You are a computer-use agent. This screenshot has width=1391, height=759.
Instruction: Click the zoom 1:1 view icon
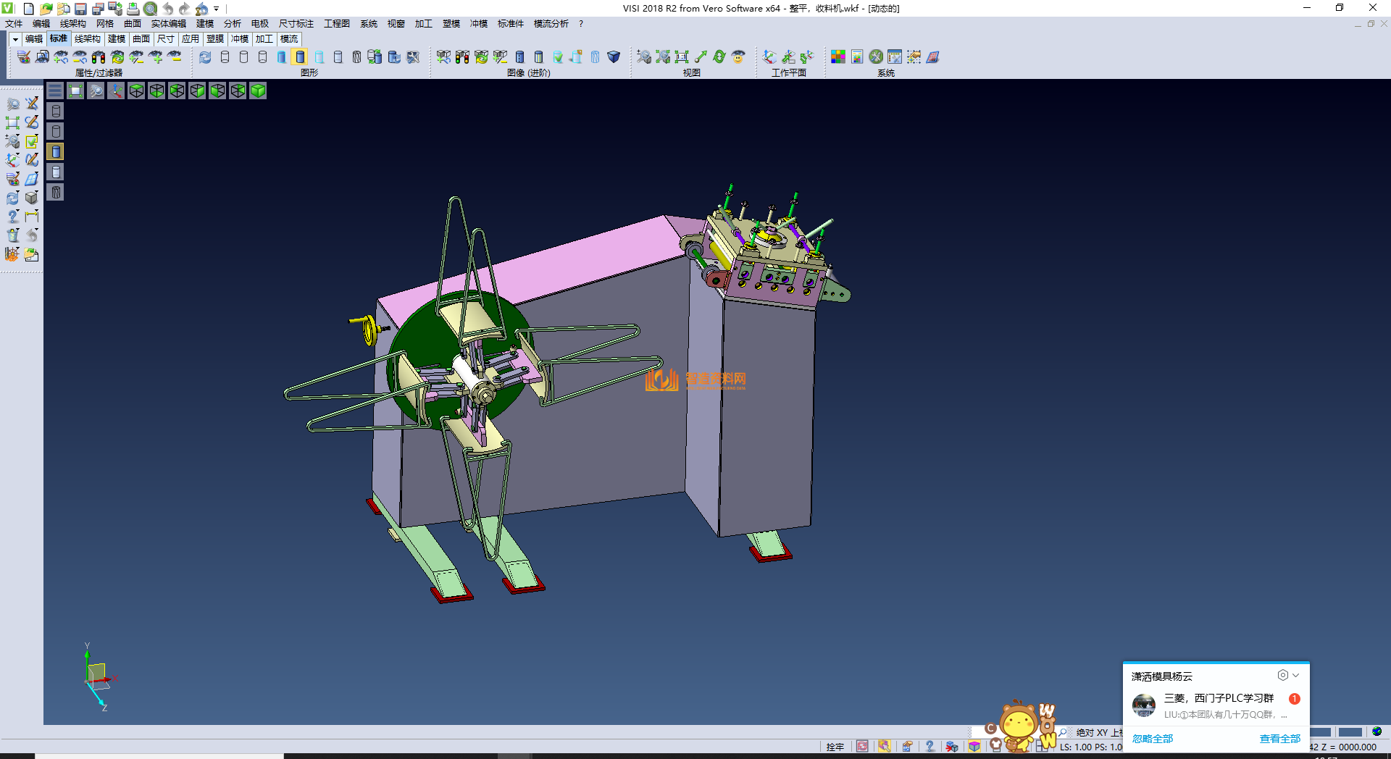point(682,56)
